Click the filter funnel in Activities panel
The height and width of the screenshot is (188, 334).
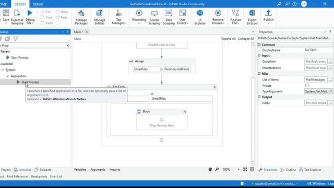(16, 39)
